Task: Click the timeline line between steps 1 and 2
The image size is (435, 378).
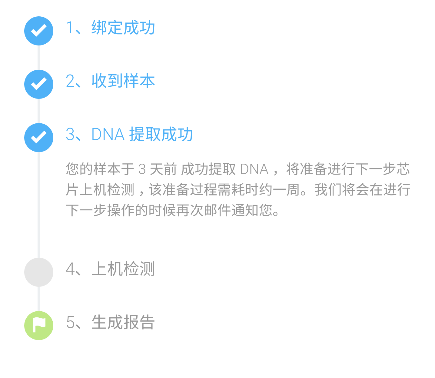Action: pos(39,58)
